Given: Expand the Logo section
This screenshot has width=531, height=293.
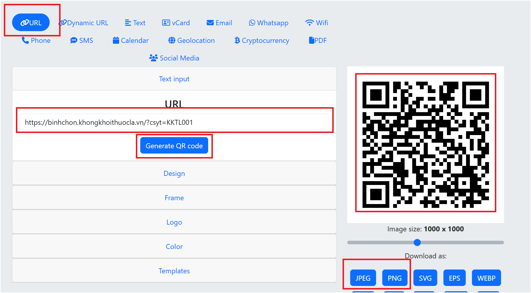Looking at the screenshot, I should [174, 222].
